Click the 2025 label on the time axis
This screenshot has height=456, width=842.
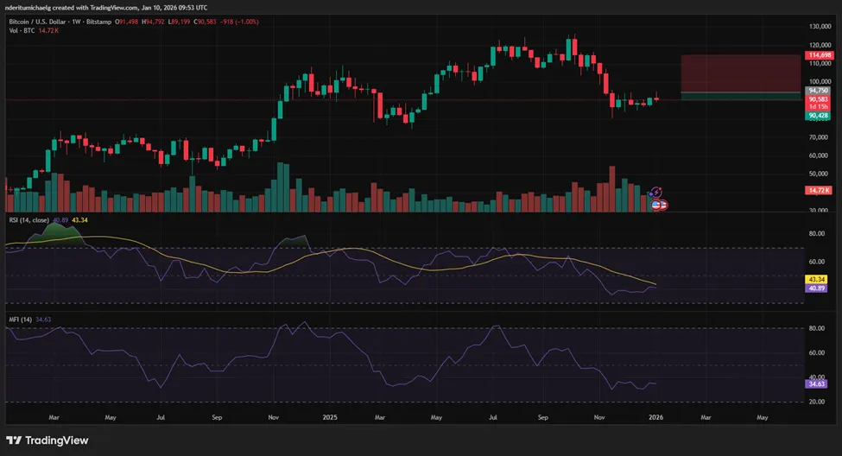[x=330, y=417]
